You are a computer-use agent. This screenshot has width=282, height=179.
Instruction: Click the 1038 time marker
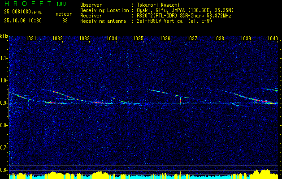219,38
